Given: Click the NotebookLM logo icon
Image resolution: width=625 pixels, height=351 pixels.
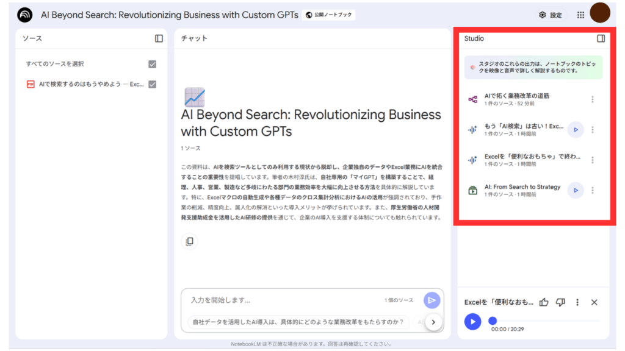Looking at the screenshot, I should [x=24, y=15].
